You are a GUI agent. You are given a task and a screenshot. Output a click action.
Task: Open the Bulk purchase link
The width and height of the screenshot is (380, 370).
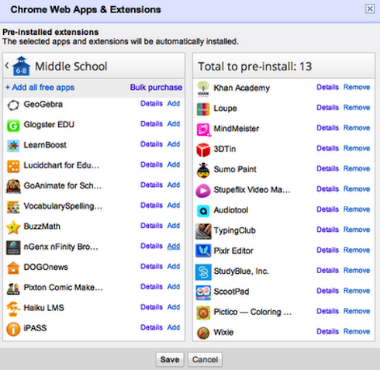click(x=156, y=88)
